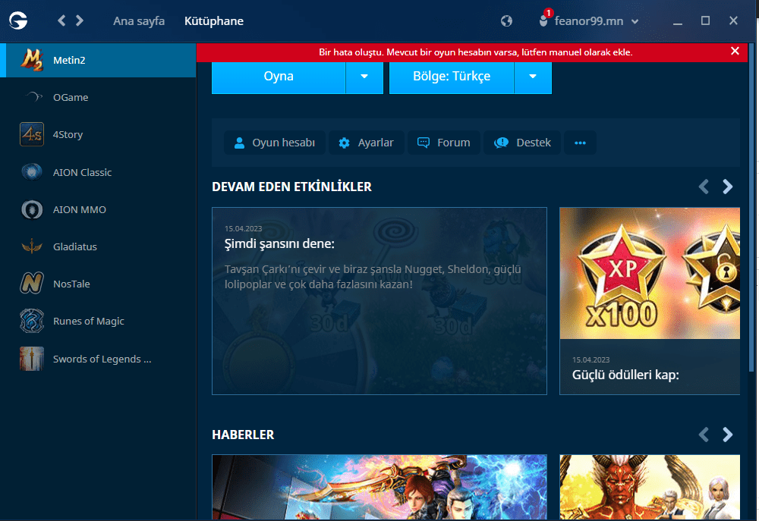Screen dimensions: 759x521
Task: Select AION Classic label in the sidebar
Action: tap(82, 172)
